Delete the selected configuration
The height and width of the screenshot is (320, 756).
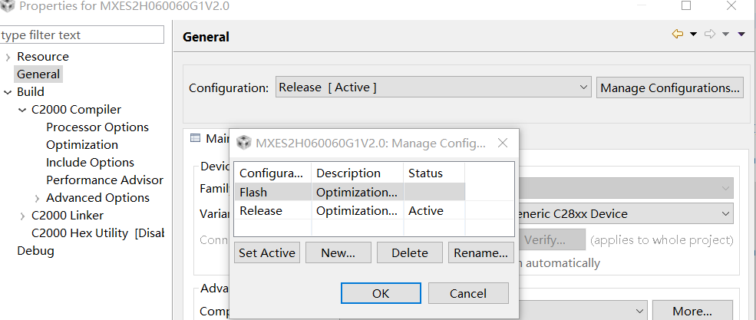(409, 252)
